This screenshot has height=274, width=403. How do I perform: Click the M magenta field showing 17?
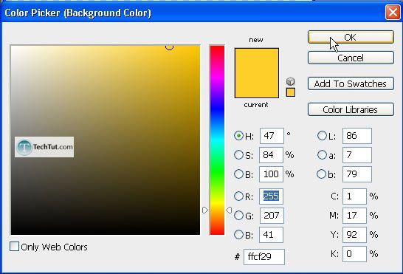coord(354,216)
